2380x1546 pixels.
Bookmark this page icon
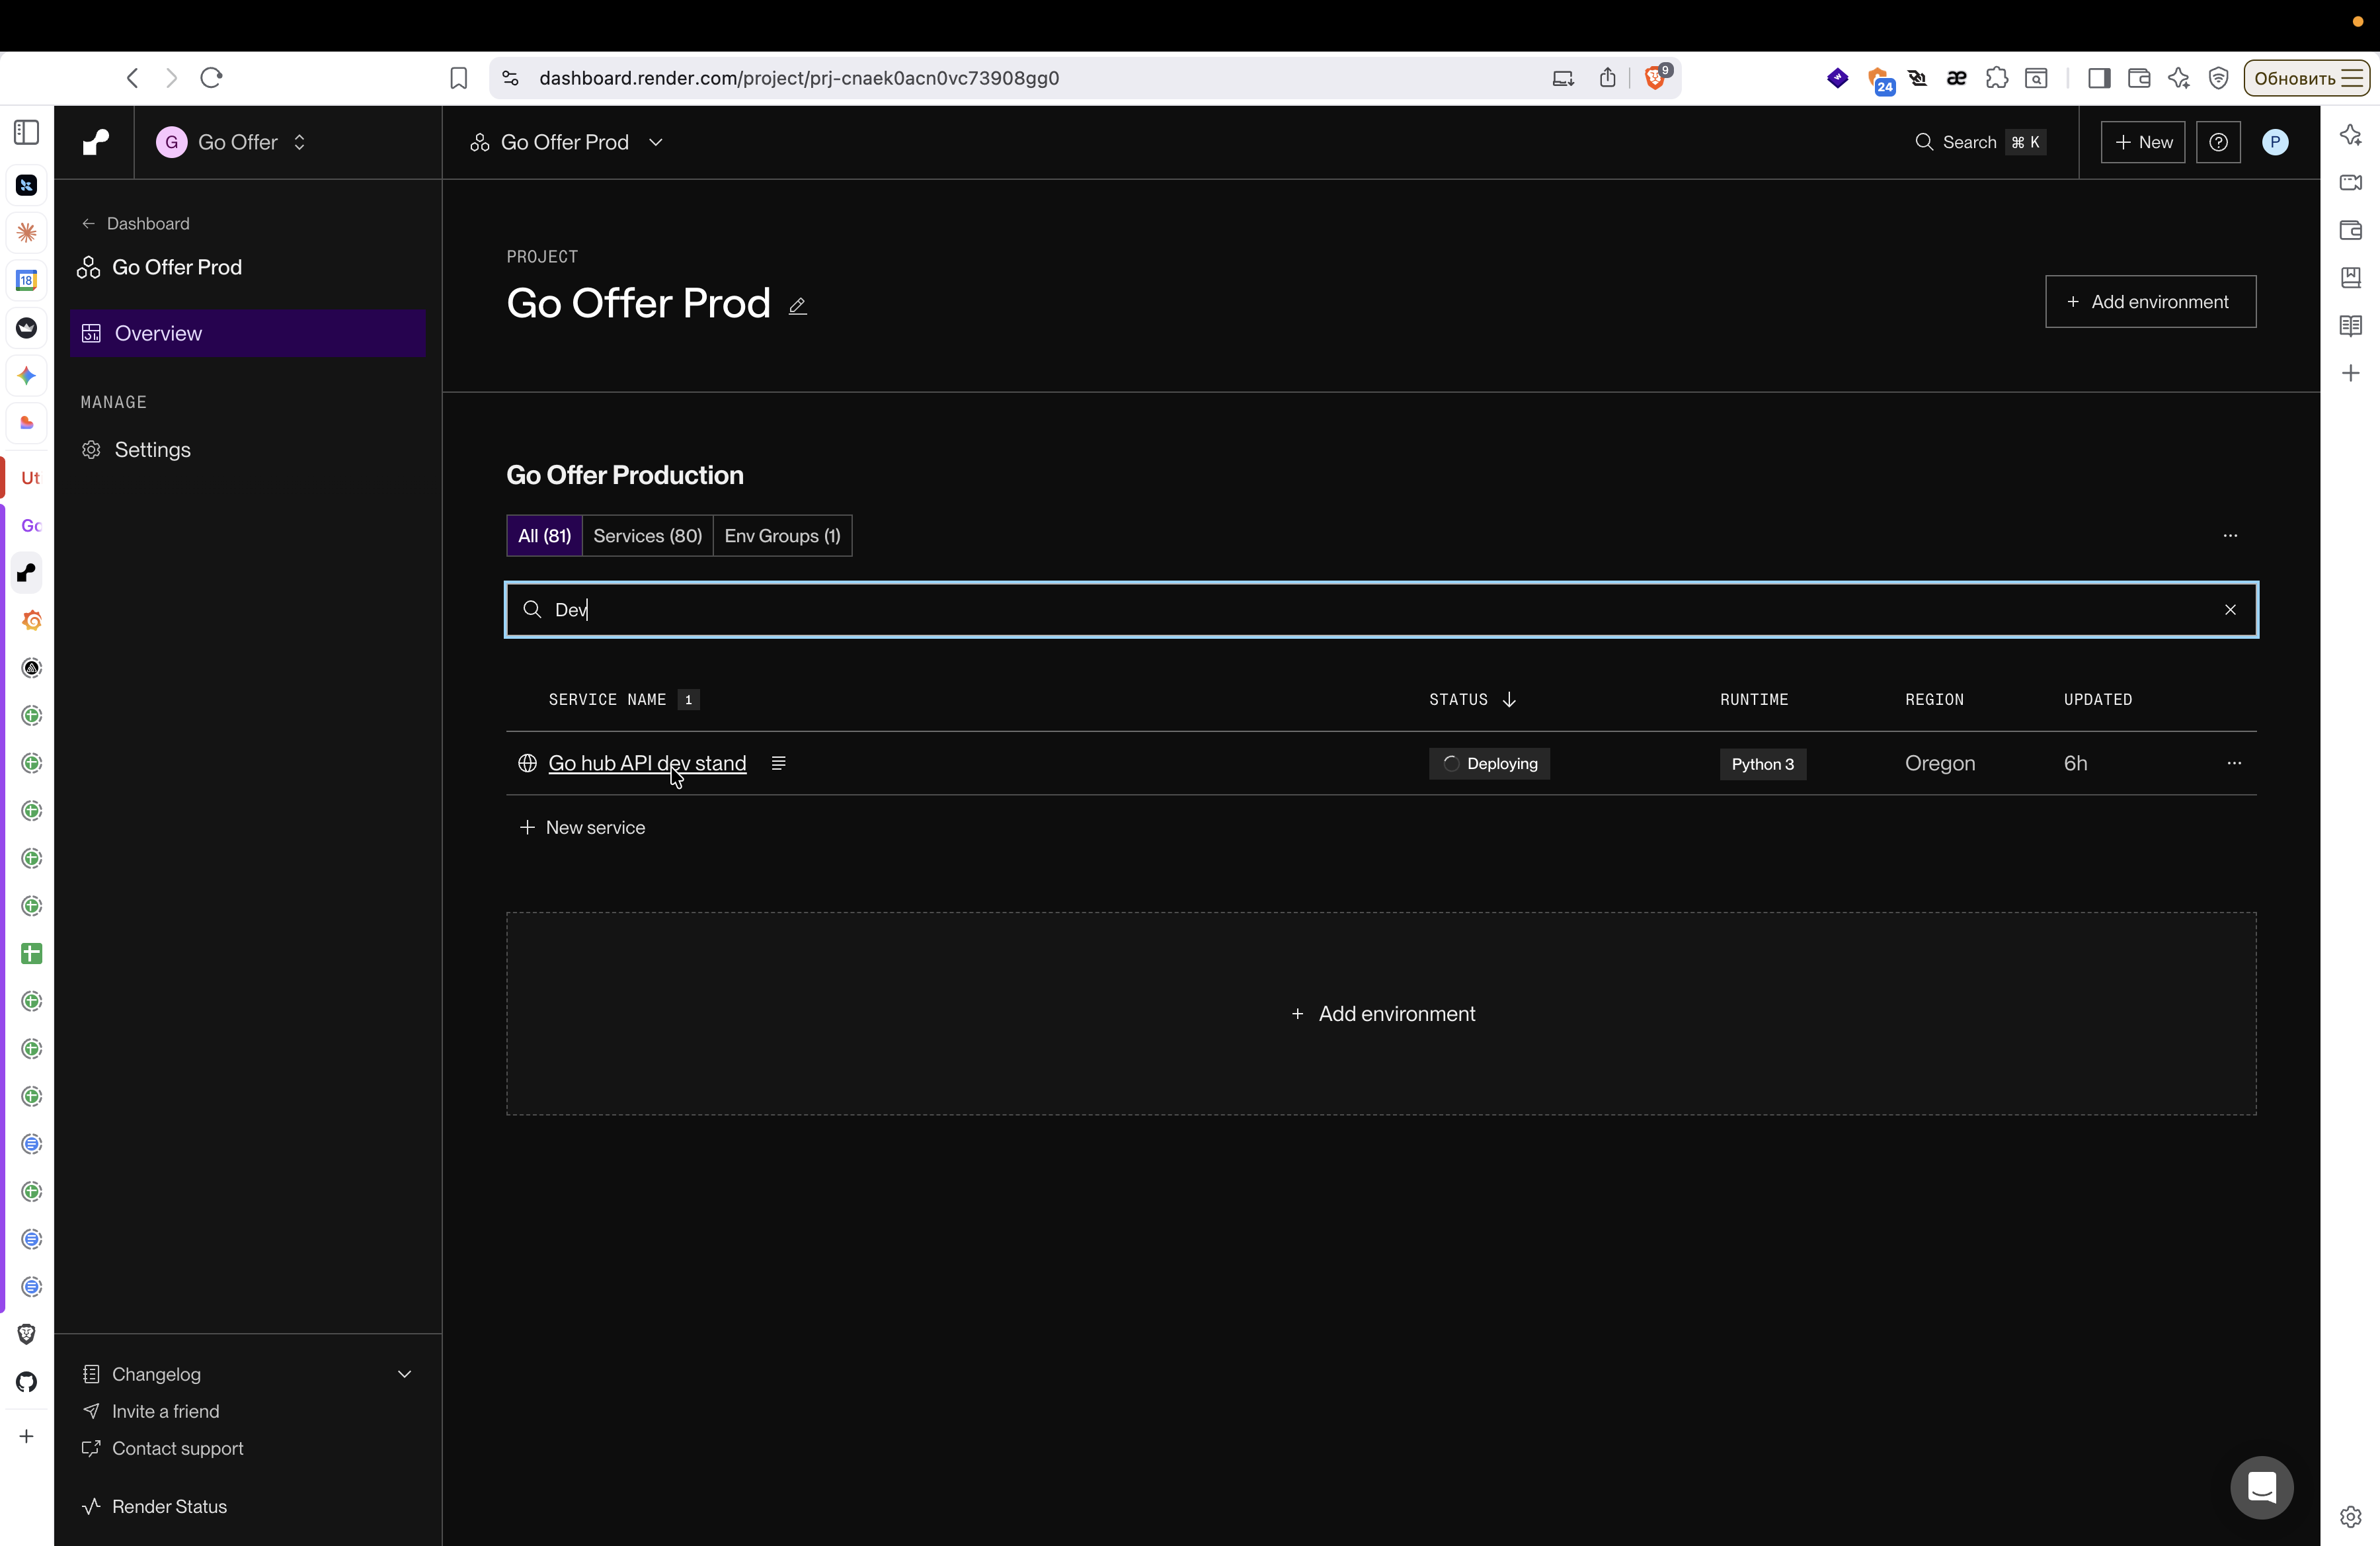coord(458,78)
